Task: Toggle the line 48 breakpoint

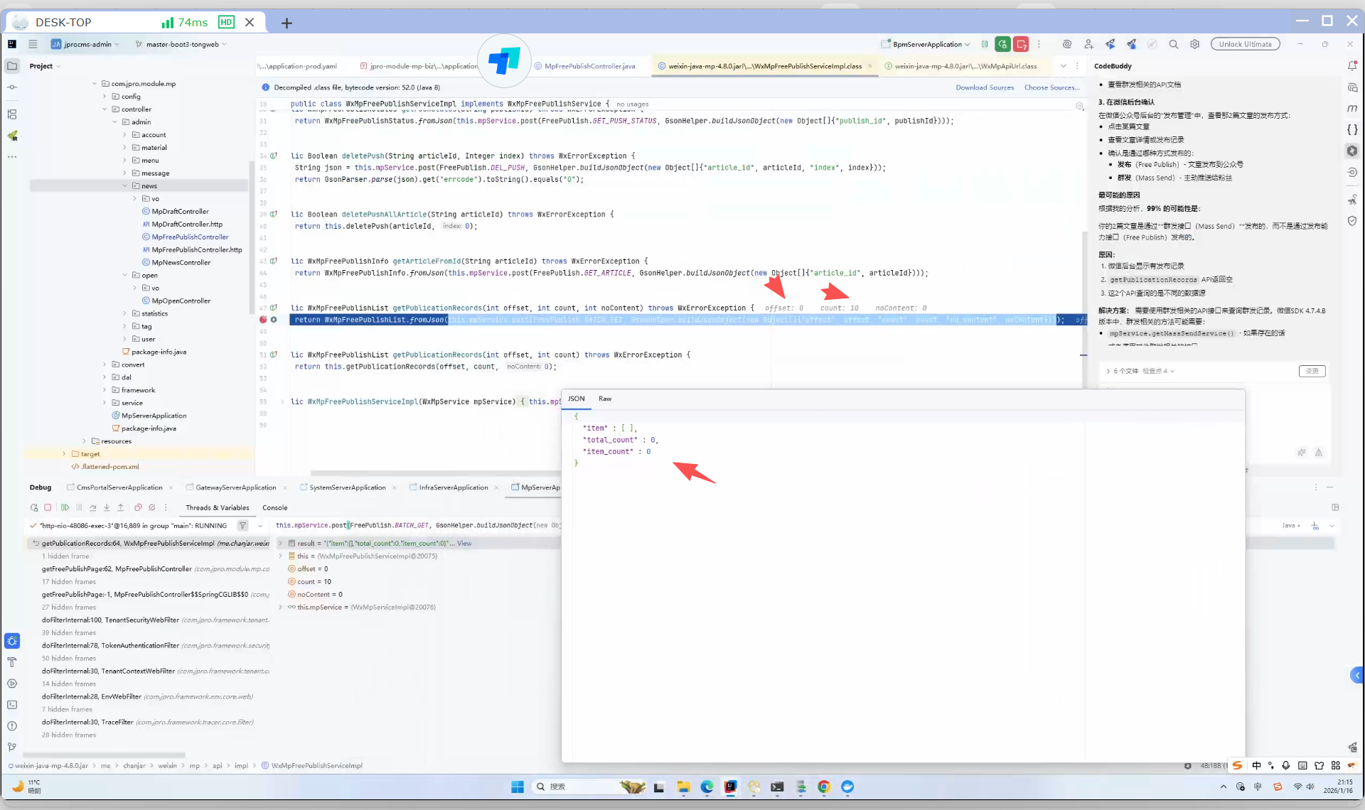Action: 263,320
